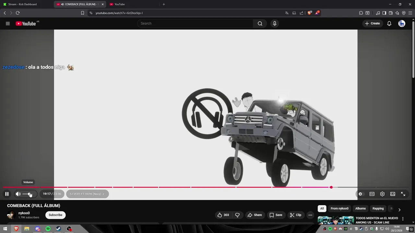The width and height of the screenshot is (415, 233).
Task: Switch to theater mode
Action: click(393, 194)
